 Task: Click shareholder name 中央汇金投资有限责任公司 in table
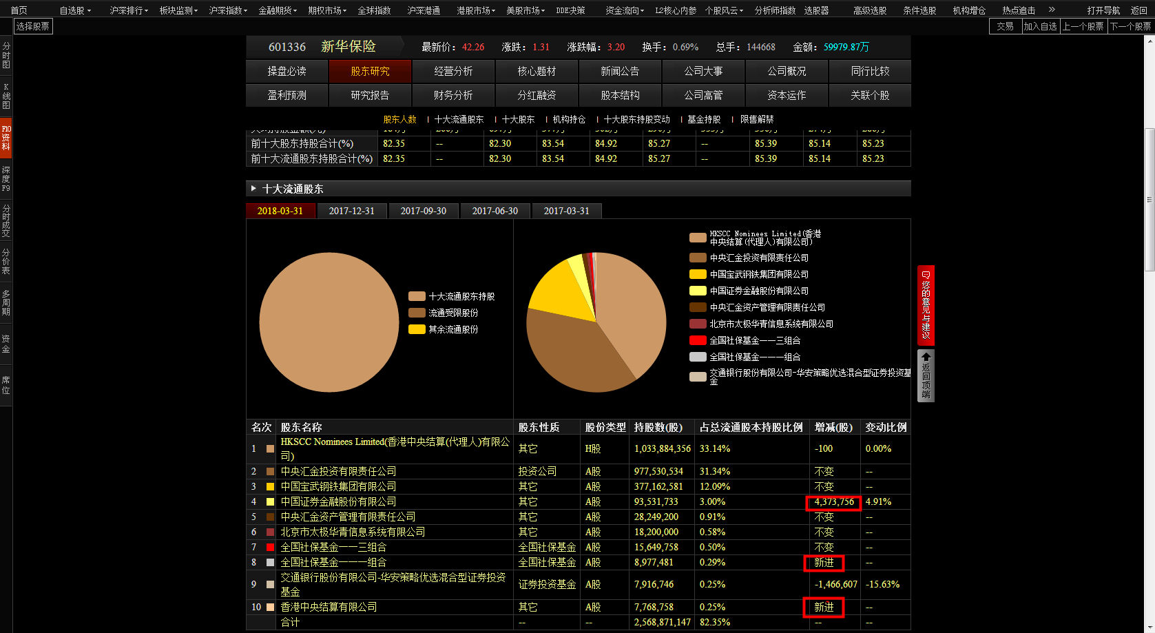click(x=338, y=471)
